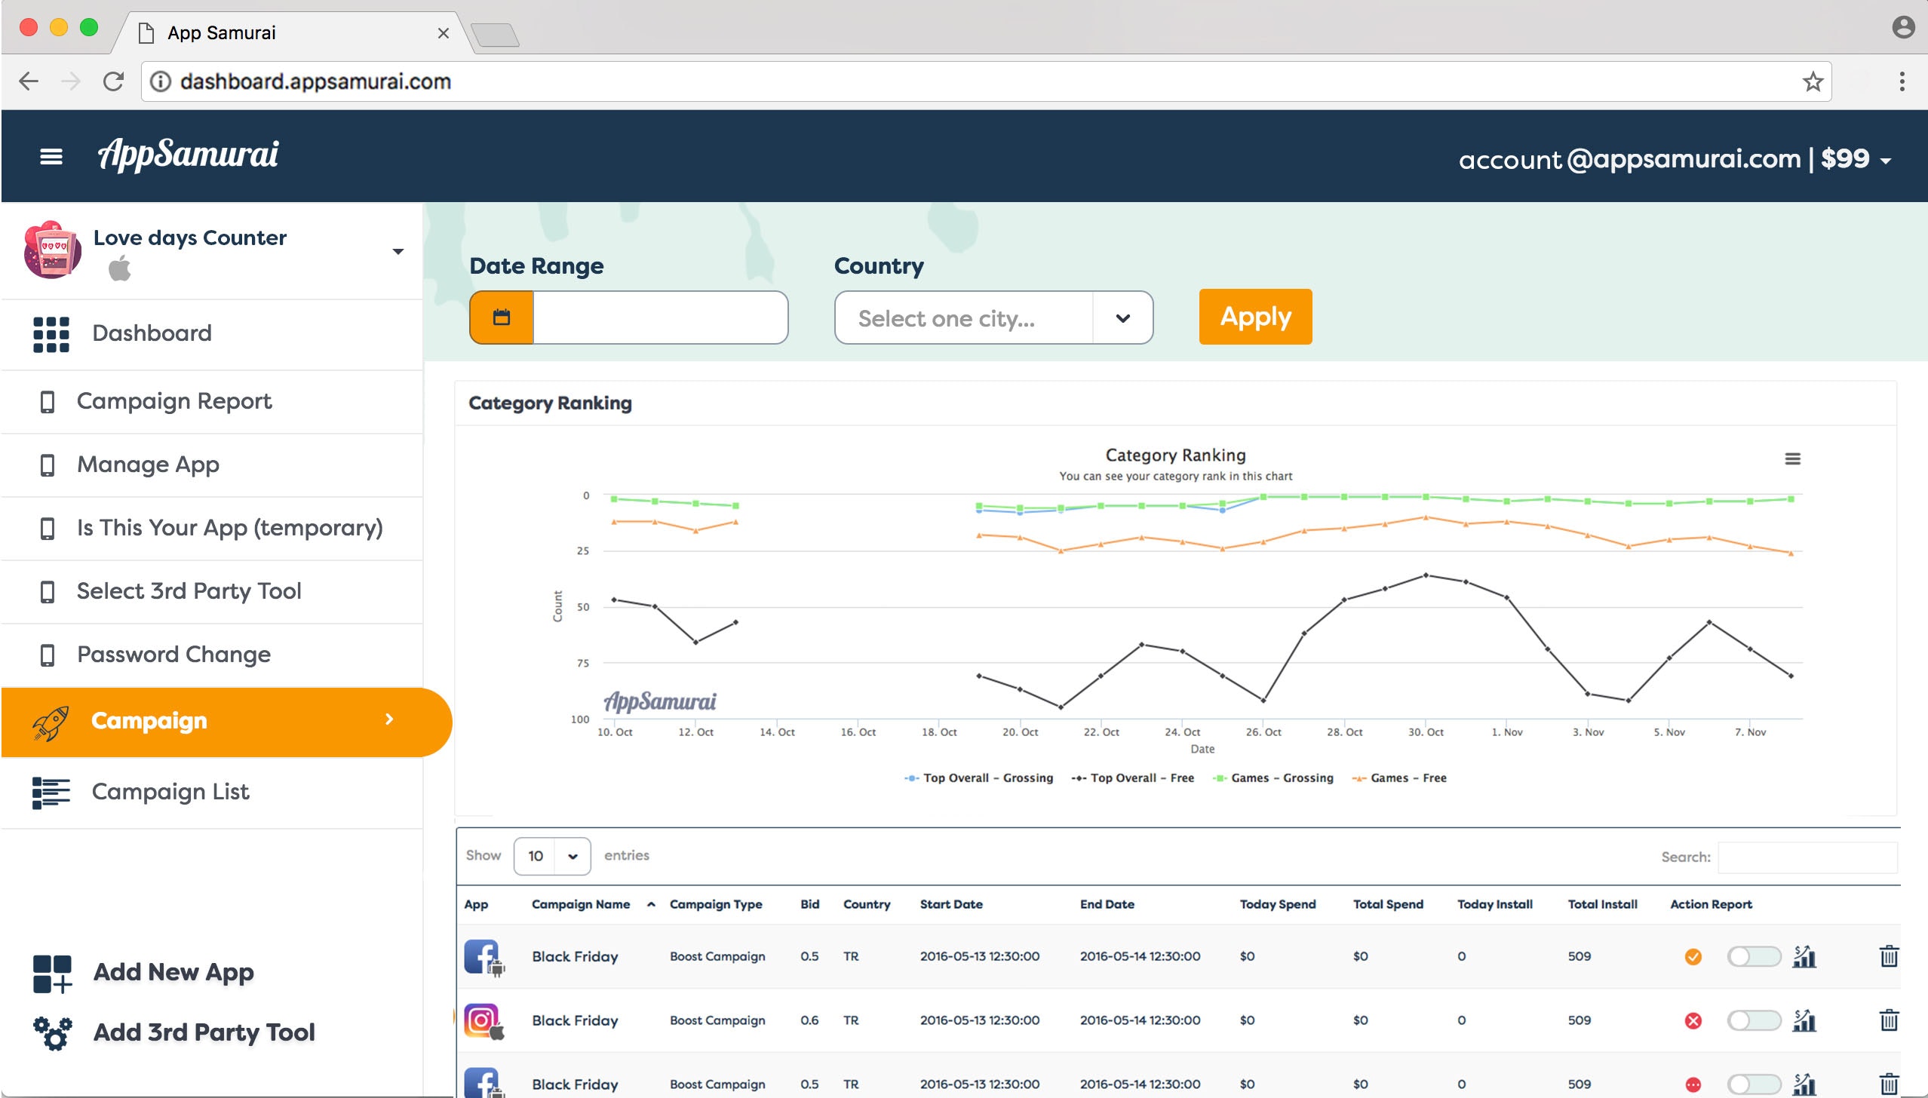
Task: Open the chart context menu icon
Action: pyautogui.click(x=1792, y=459)
